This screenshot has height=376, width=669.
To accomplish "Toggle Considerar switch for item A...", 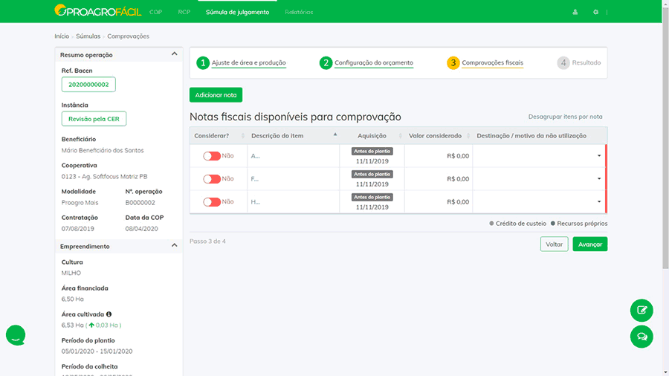I will coord(212,156).
